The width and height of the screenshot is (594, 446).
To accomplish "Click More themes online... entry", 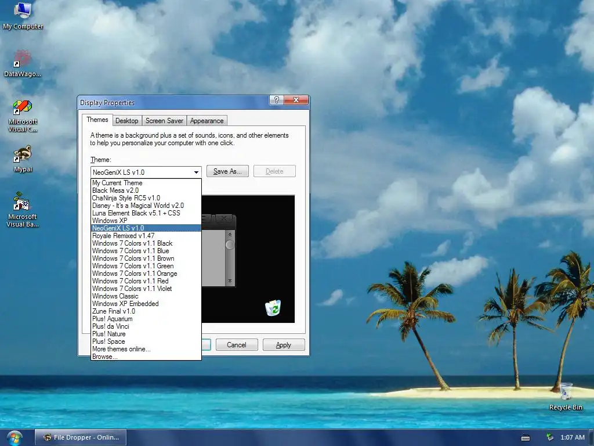I will tap(146, 349).
